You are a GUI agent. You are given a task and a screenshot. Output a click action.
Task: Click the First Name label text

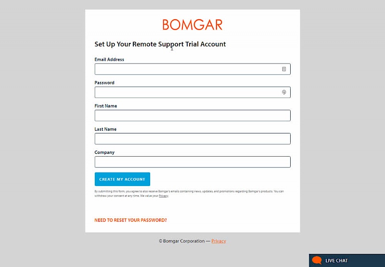106,106
